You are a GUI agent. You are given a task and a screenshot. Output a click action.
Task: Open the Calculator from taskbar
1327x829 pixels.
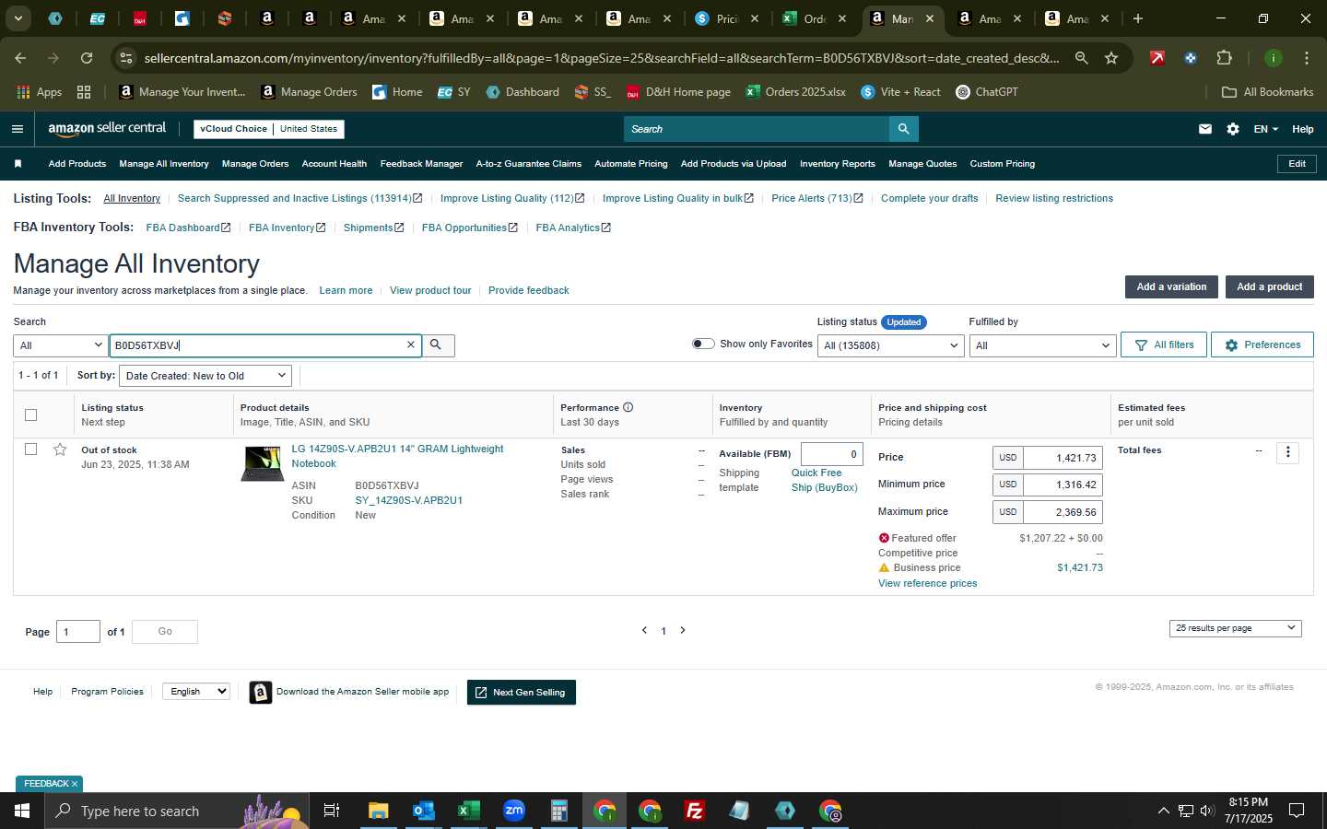[x=558, y=811]
